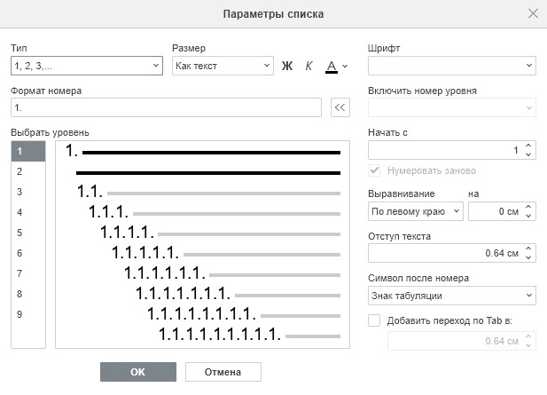Confirm list settings with OK button

[138, 372]
